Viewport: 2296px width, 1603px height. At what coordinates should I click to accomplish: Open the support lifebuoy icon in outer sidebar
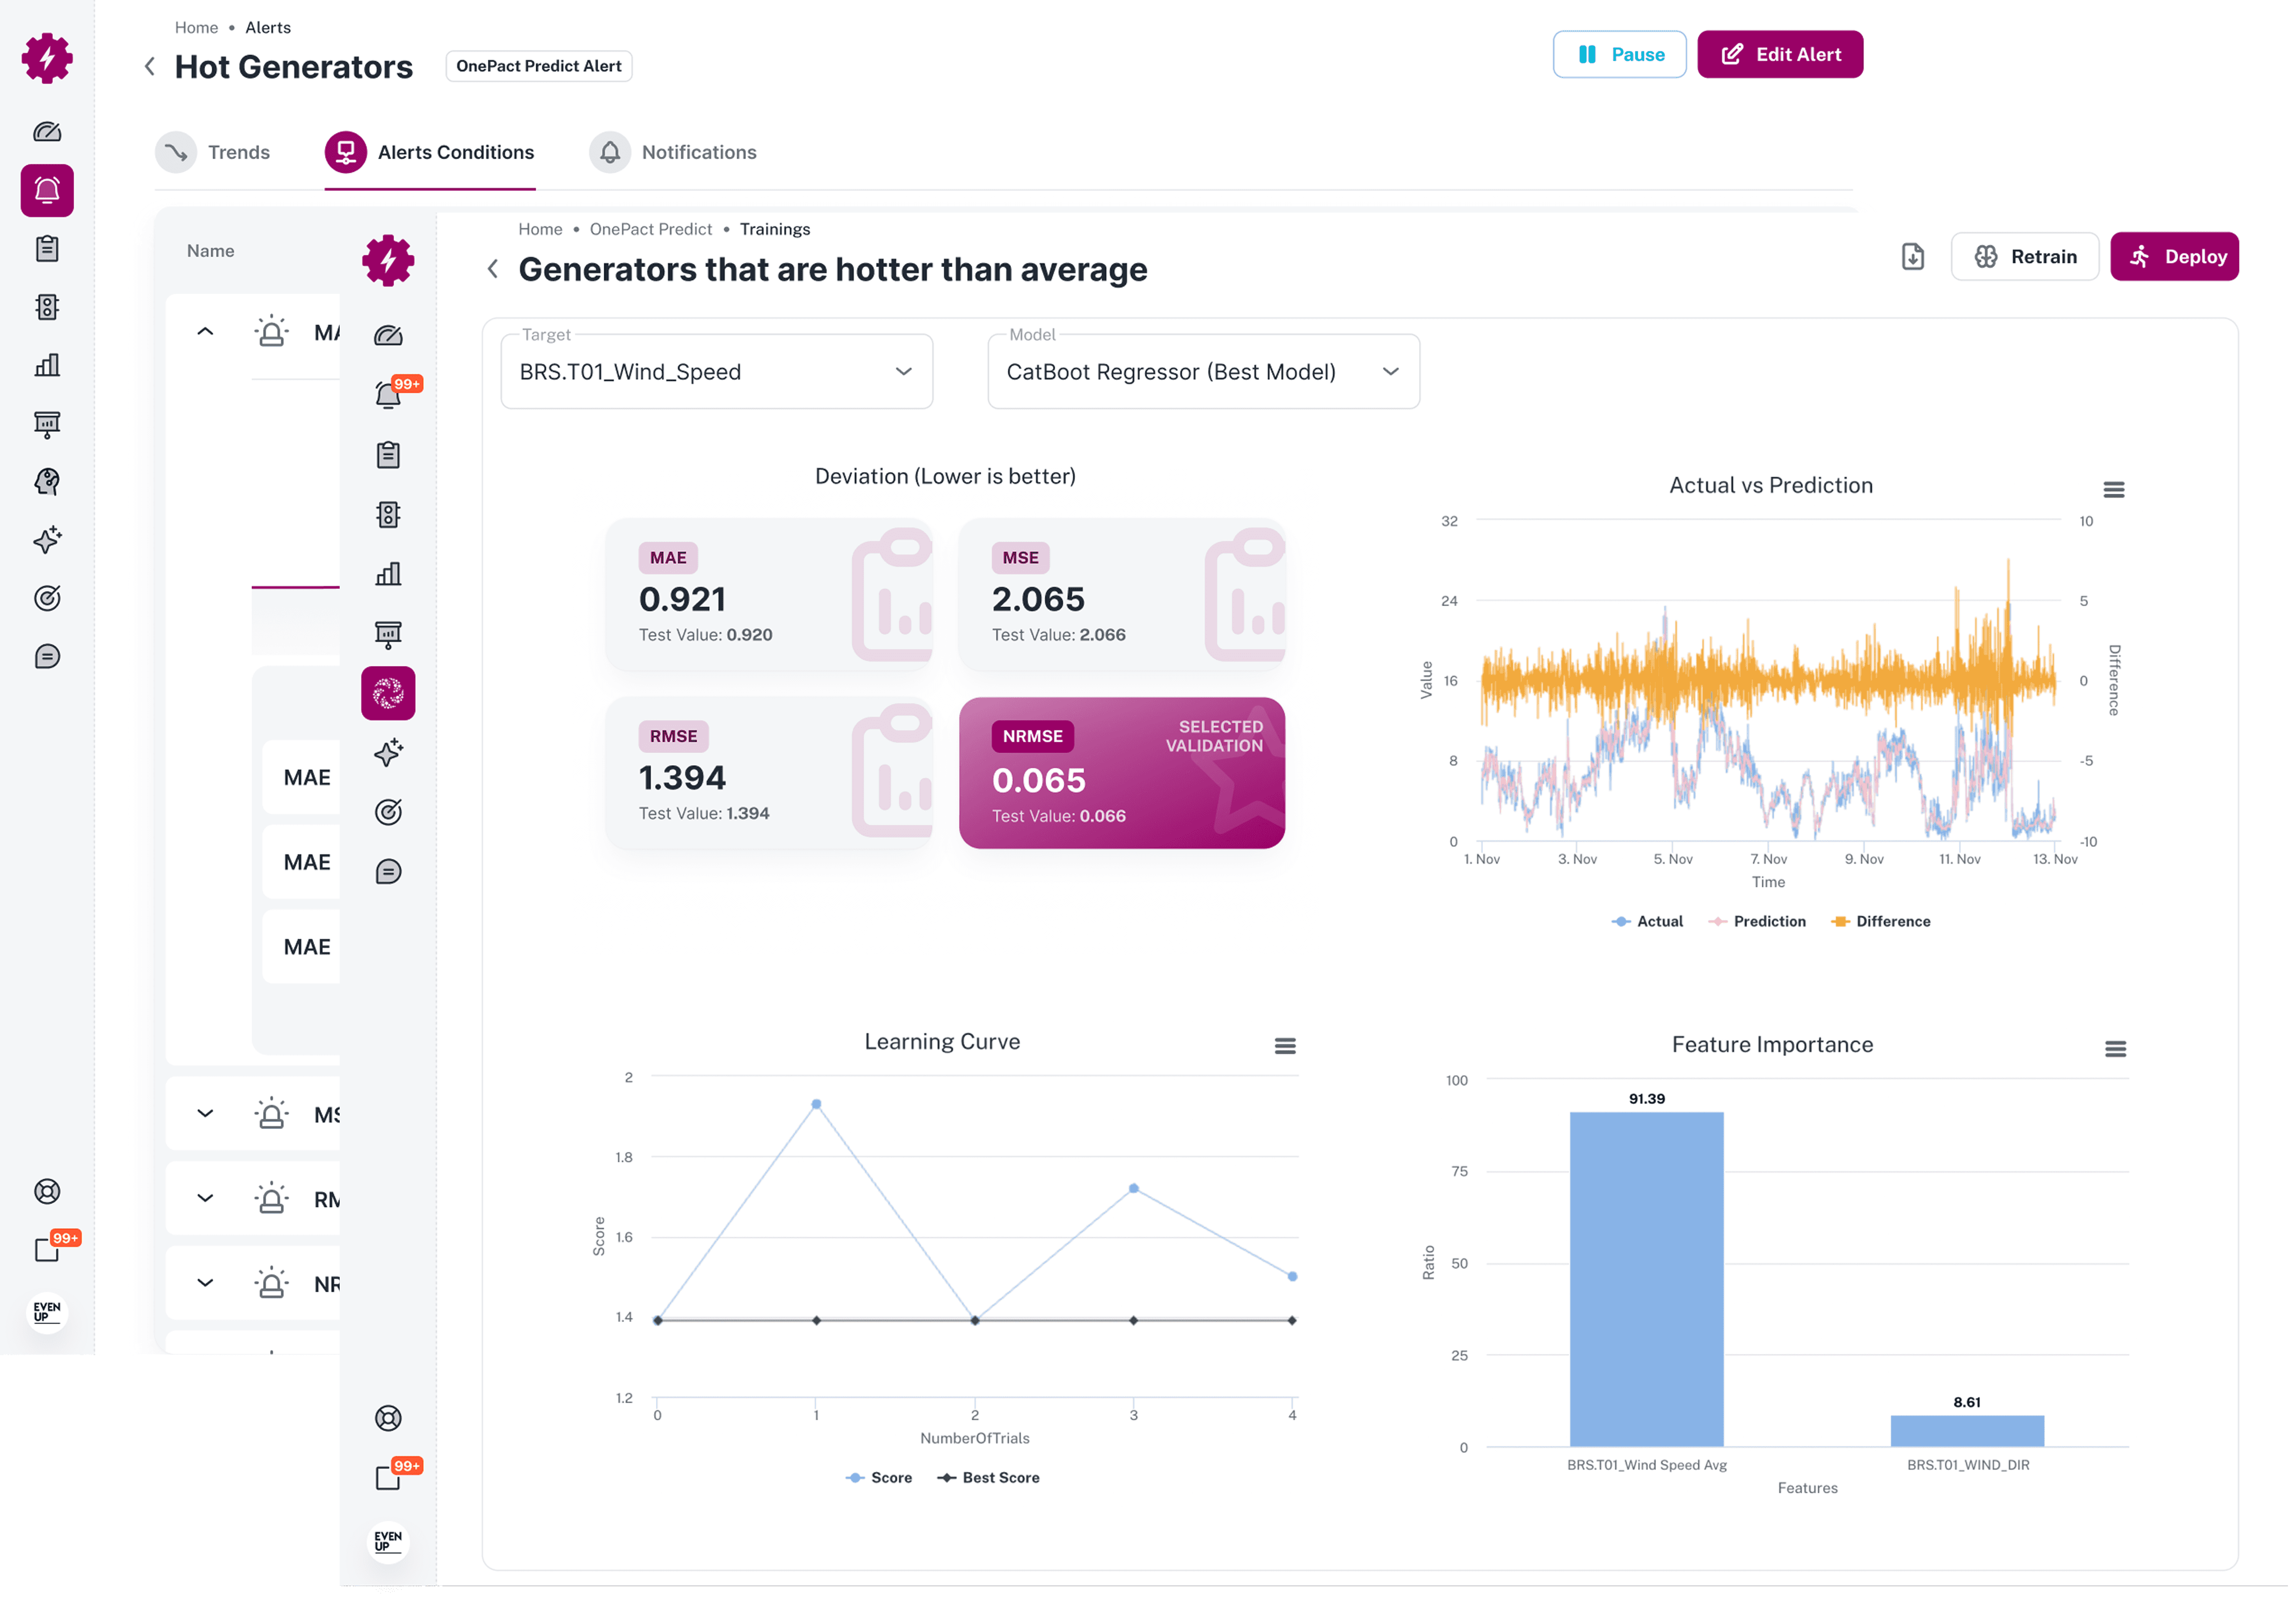47,1191
